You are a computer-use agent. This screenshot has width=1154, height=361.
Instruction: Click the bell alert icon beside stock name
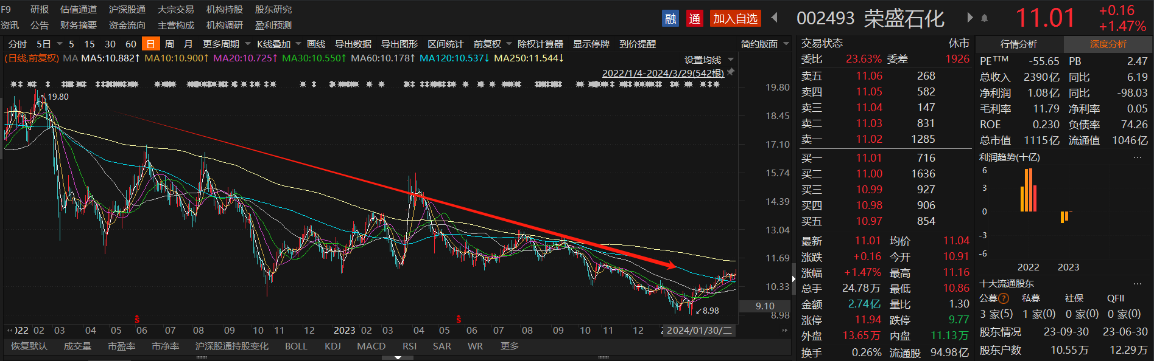point(984,18)
